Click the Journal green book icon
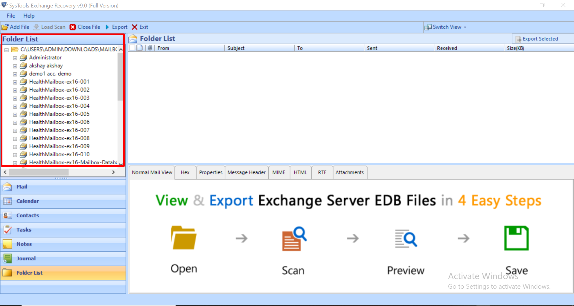Image resolution: width=574 pixels, height=306 pixels. tap(7, 258)
